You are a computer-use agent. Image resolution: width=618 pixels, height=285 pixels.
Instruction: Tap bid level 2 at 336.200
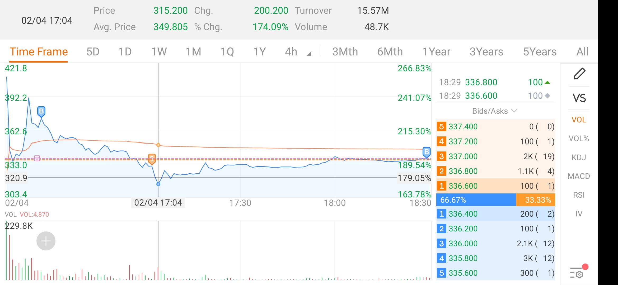tap(496, 229)
